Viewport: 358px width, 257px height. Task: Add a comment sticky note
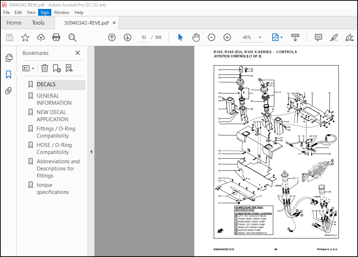coord(318,37)
